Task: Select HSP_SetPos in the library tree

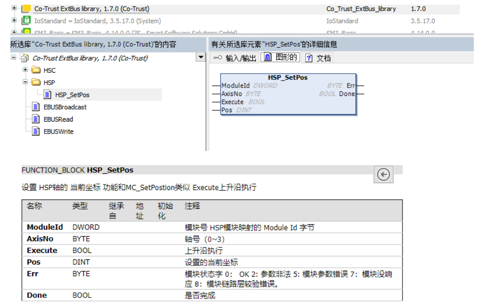Action: [x=72, y=95]
